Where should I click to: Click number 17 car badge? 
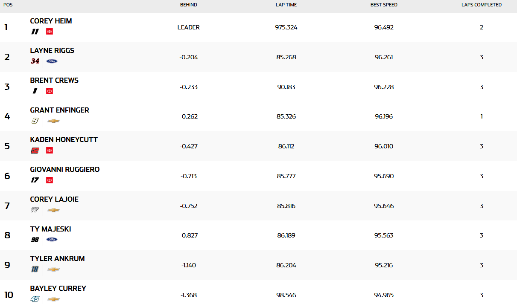pos(35,180)
